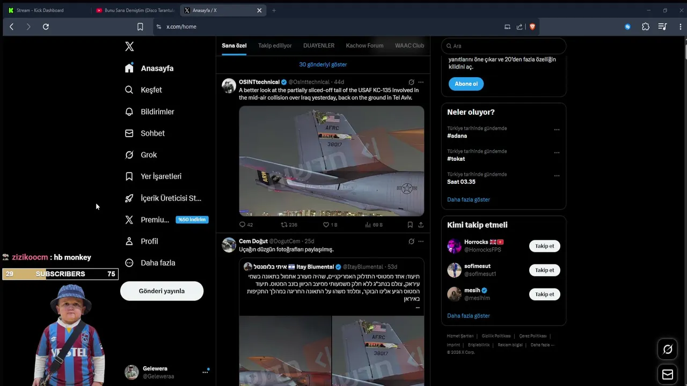Reload the page
The height and width of the screenshot is (386, 687).
pos(46,26)
